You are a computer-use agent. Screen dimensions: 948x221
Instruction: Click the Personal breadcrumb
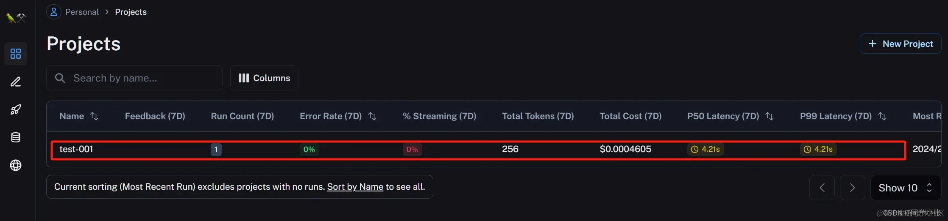coord(82,12)
